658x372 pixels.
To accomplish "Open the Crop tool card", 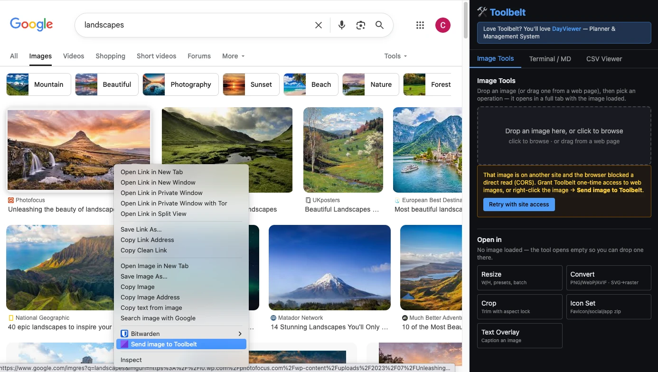I will pos(519,307).
